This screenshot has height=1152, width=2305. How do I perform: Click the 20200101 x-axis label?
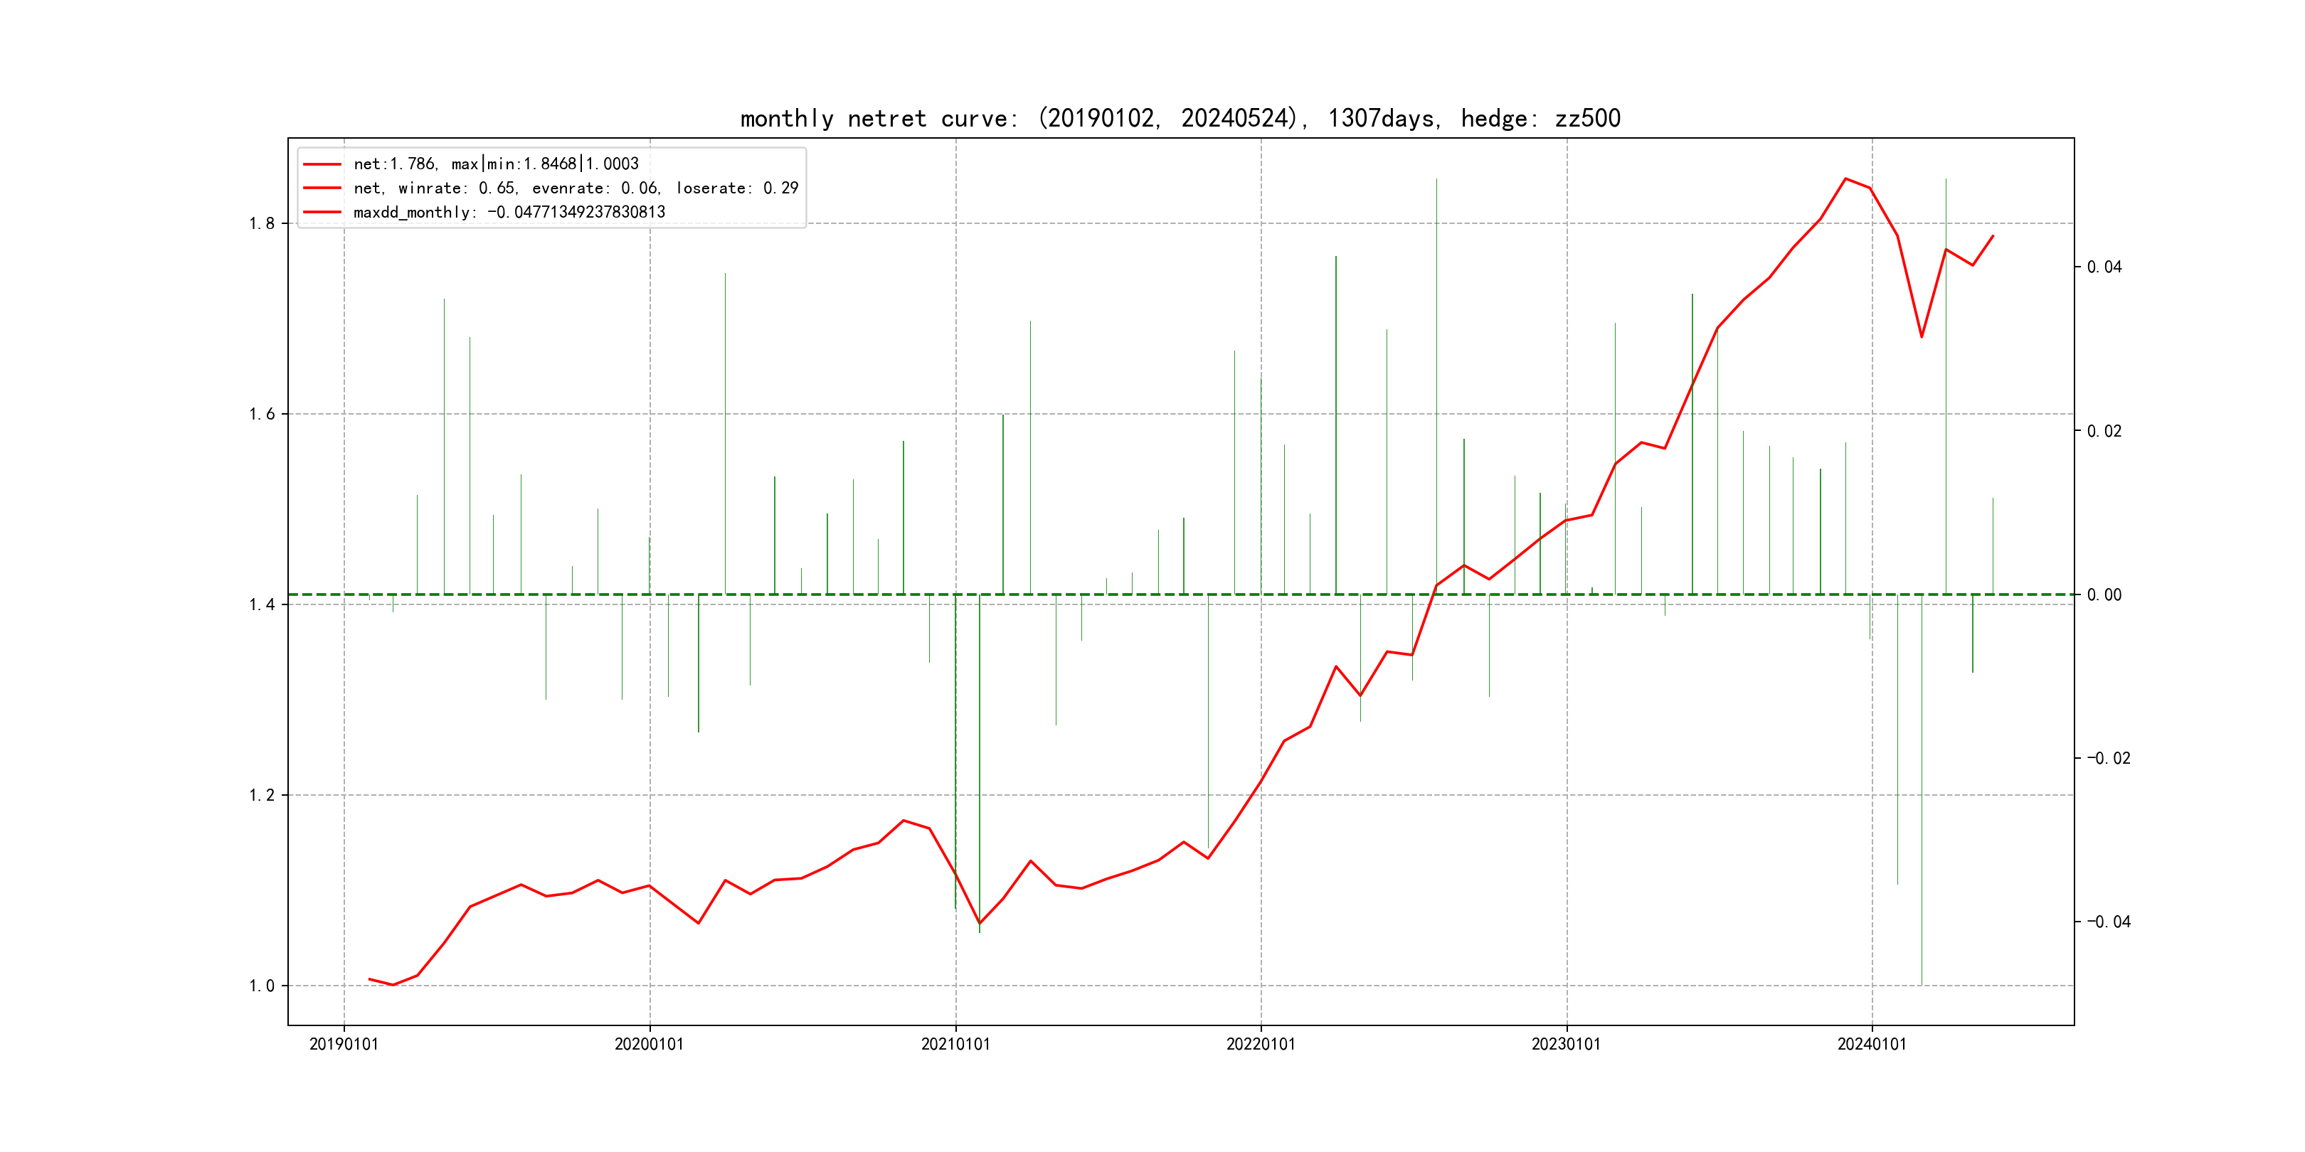tap(649, 1044)
